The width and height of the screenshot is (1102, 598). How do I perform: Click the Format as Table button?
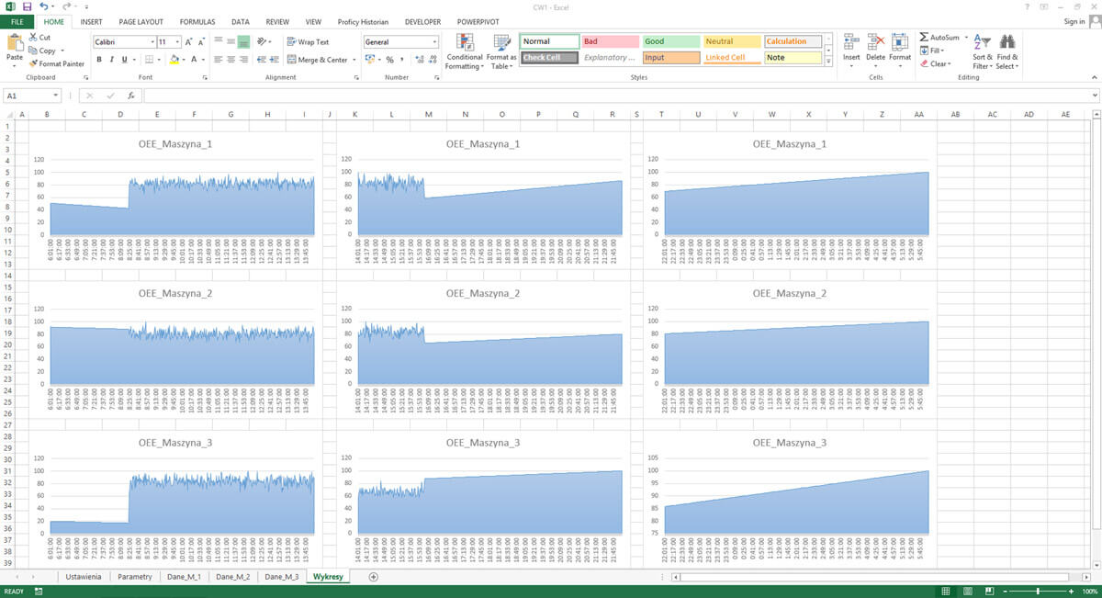(501, 51)
